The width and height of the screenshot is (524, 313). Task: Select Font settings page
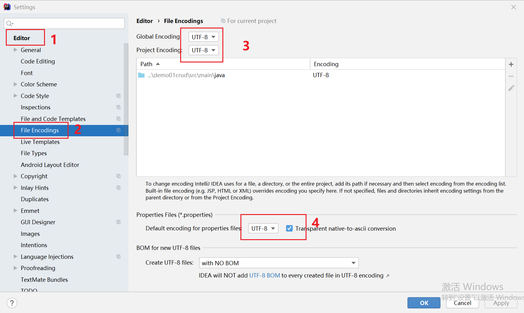coord(27,73)
